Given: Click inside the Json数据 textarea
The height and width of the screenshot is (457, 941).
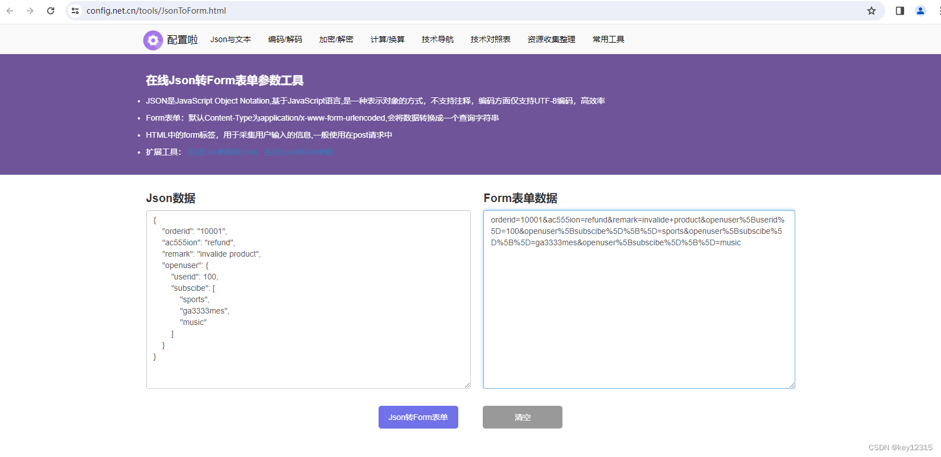Looking at the screenshot, I should point(309,299).
